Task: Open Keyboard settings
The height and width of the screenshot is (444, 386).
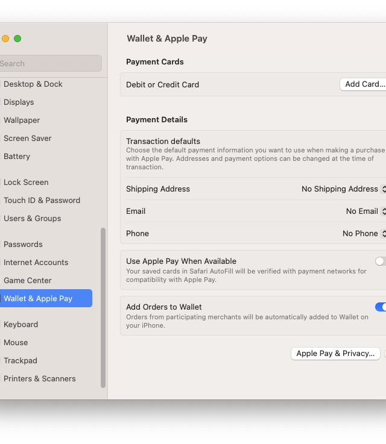Action: click(x=21, y=325)
